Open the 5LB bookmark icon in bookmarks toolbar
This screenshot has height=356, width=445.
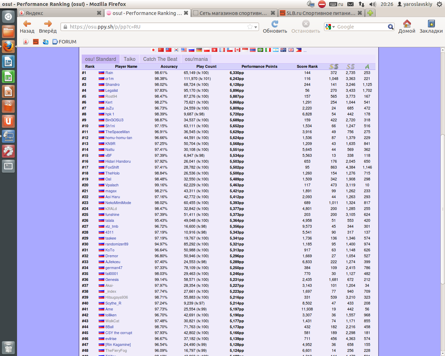pyautogui.click(x=36, y=42)
